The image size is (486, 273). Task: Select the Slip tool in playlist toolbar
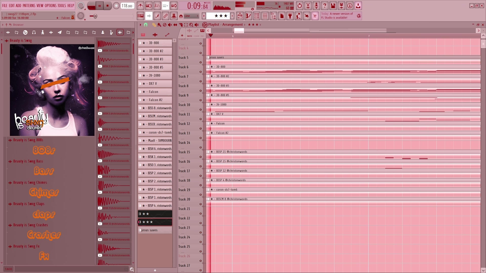[x=175, y=25]
